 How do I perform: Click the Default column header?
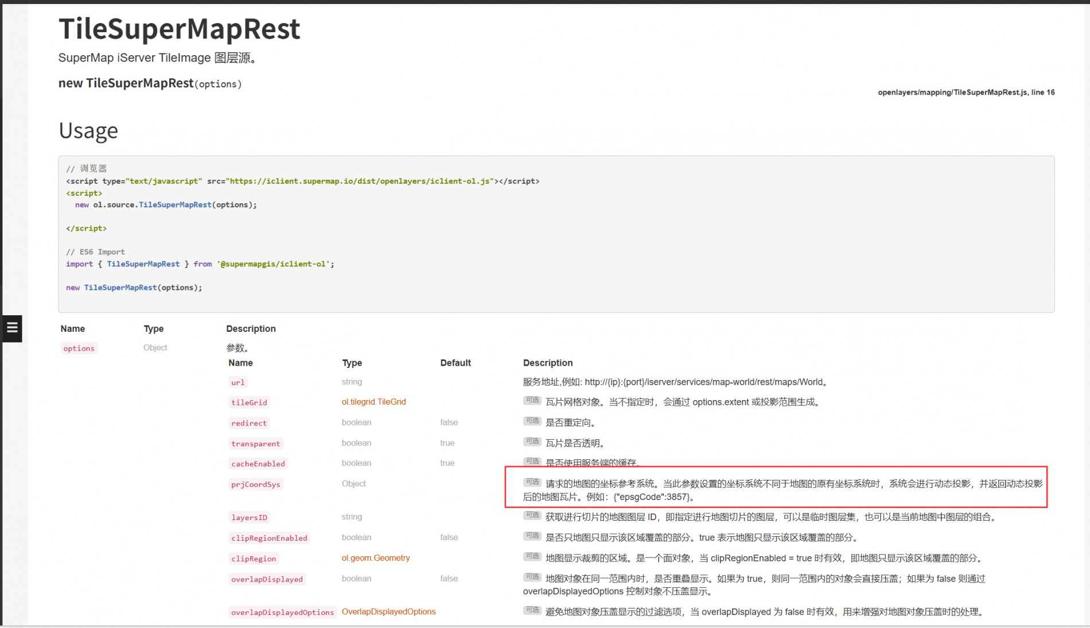click(x=456, y=363)
